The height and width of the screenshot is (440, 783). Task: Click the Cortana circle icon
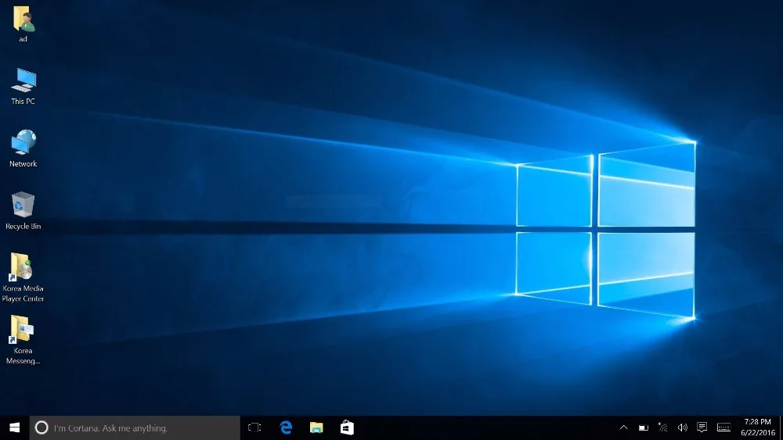[x=41, y=427]
